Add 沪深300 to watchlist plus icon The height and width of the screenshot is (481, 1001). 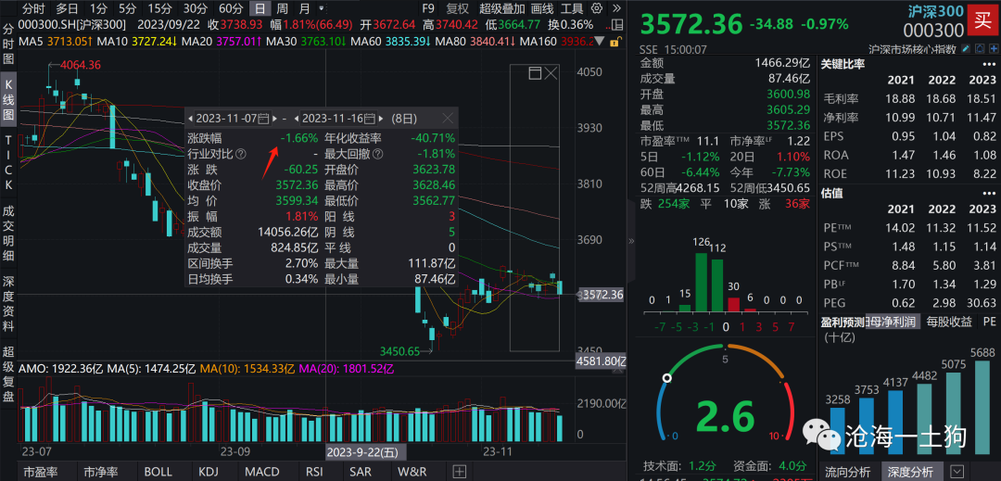(994, 48)
